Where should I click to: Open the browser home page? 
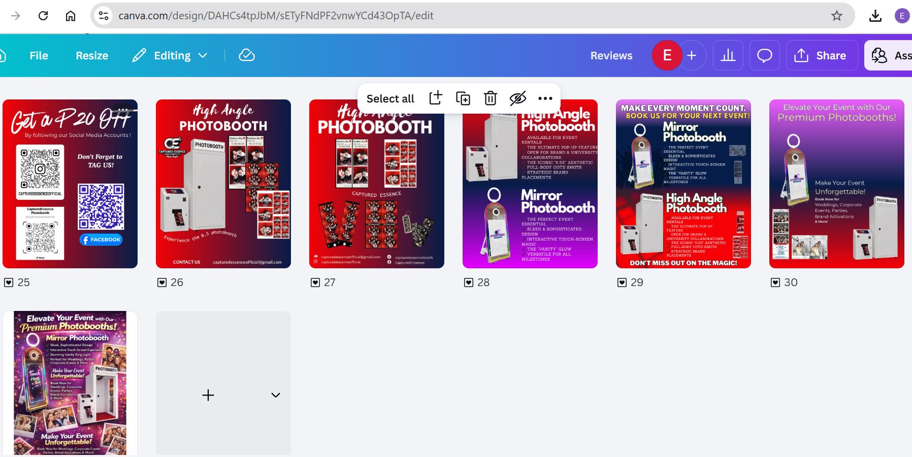(71, 16)
